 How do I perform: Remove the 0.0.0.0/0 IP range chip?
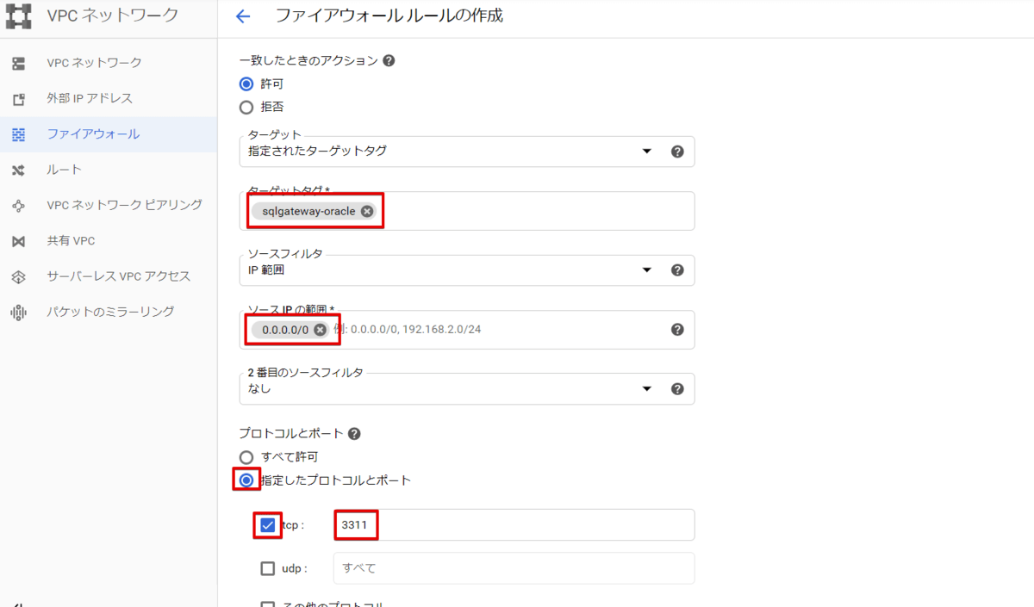point(320,330)
